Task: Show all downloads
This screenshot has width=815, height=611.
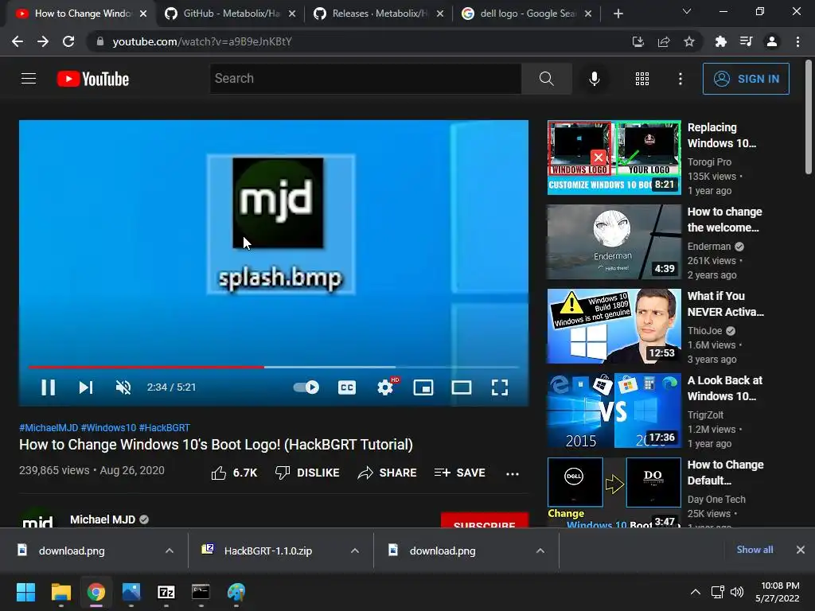Action: [x=755, y=550]
